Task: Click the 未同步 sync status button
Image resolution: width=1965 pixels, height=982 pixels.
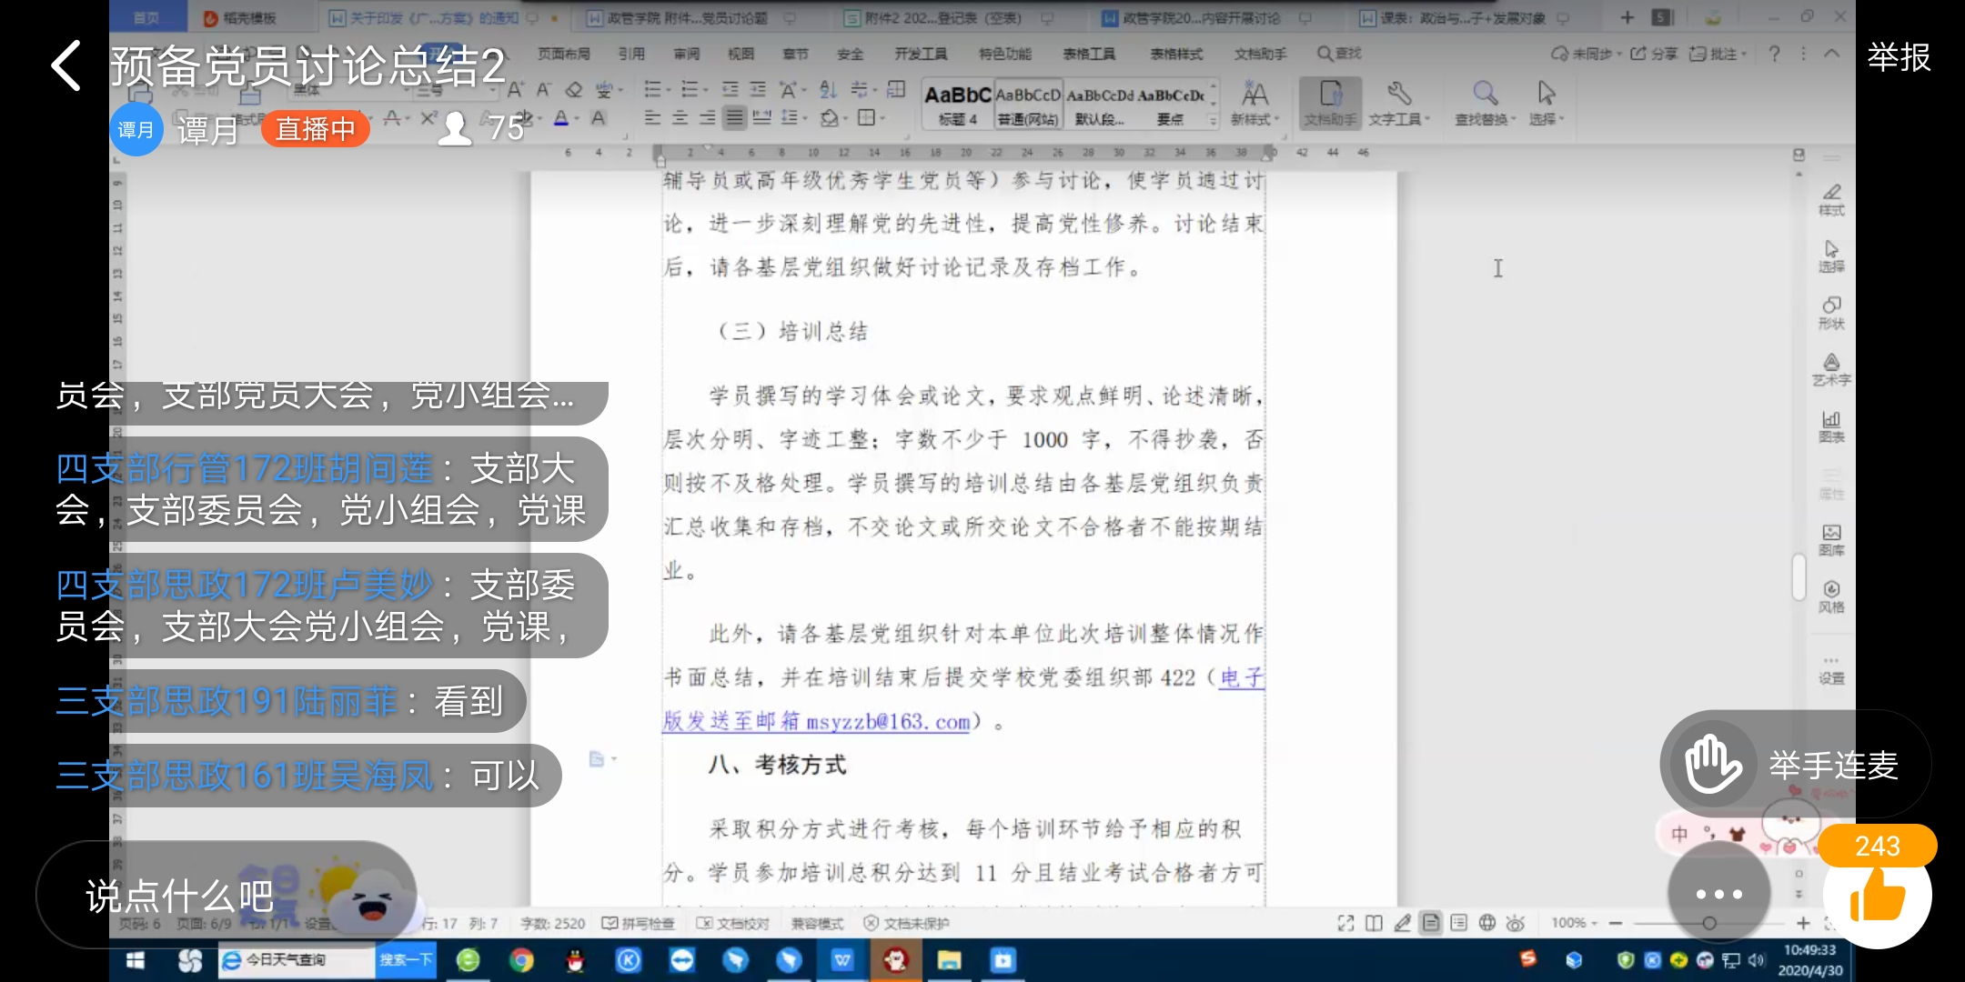Action: click(x=1586, y=54)
